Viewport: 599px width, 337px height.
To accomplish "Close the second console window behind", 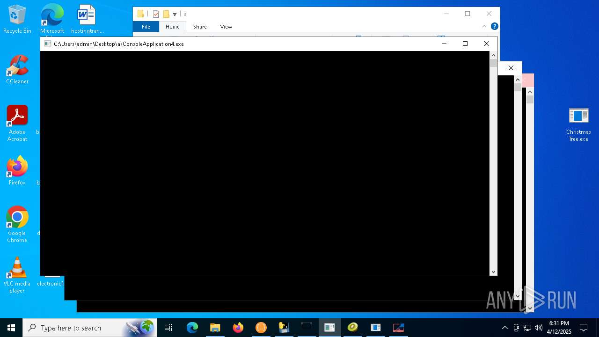I will 511,68.
